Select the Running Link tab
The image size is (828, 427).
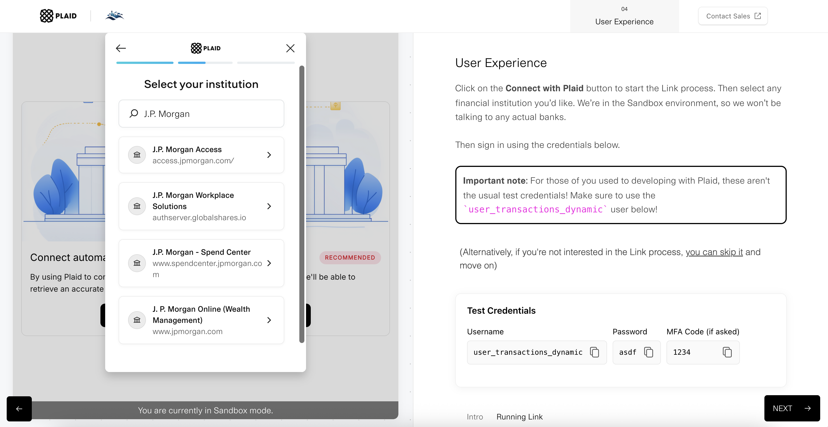point(519,417)
